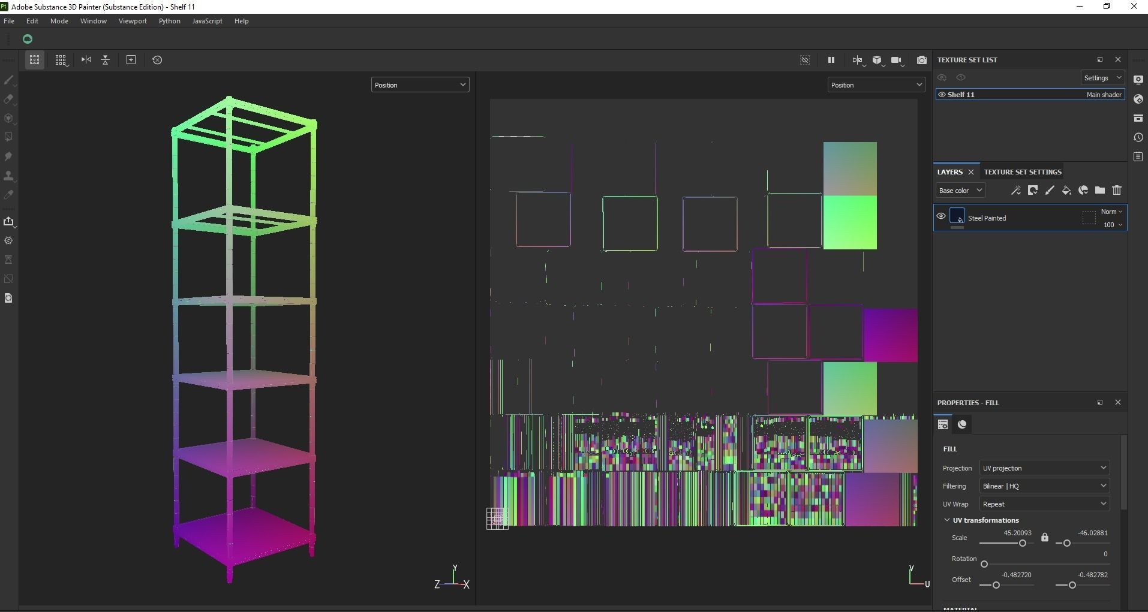Click the center-target square icon in toolbar

tap(131, 60)
